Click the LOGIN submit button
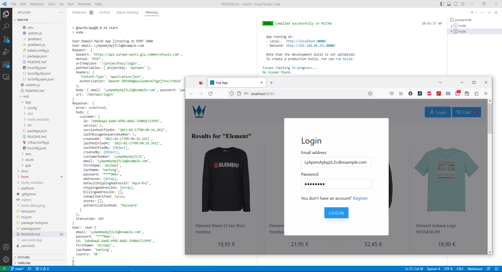This screenshot has width=502, height=272. click(x=336, y=213)
